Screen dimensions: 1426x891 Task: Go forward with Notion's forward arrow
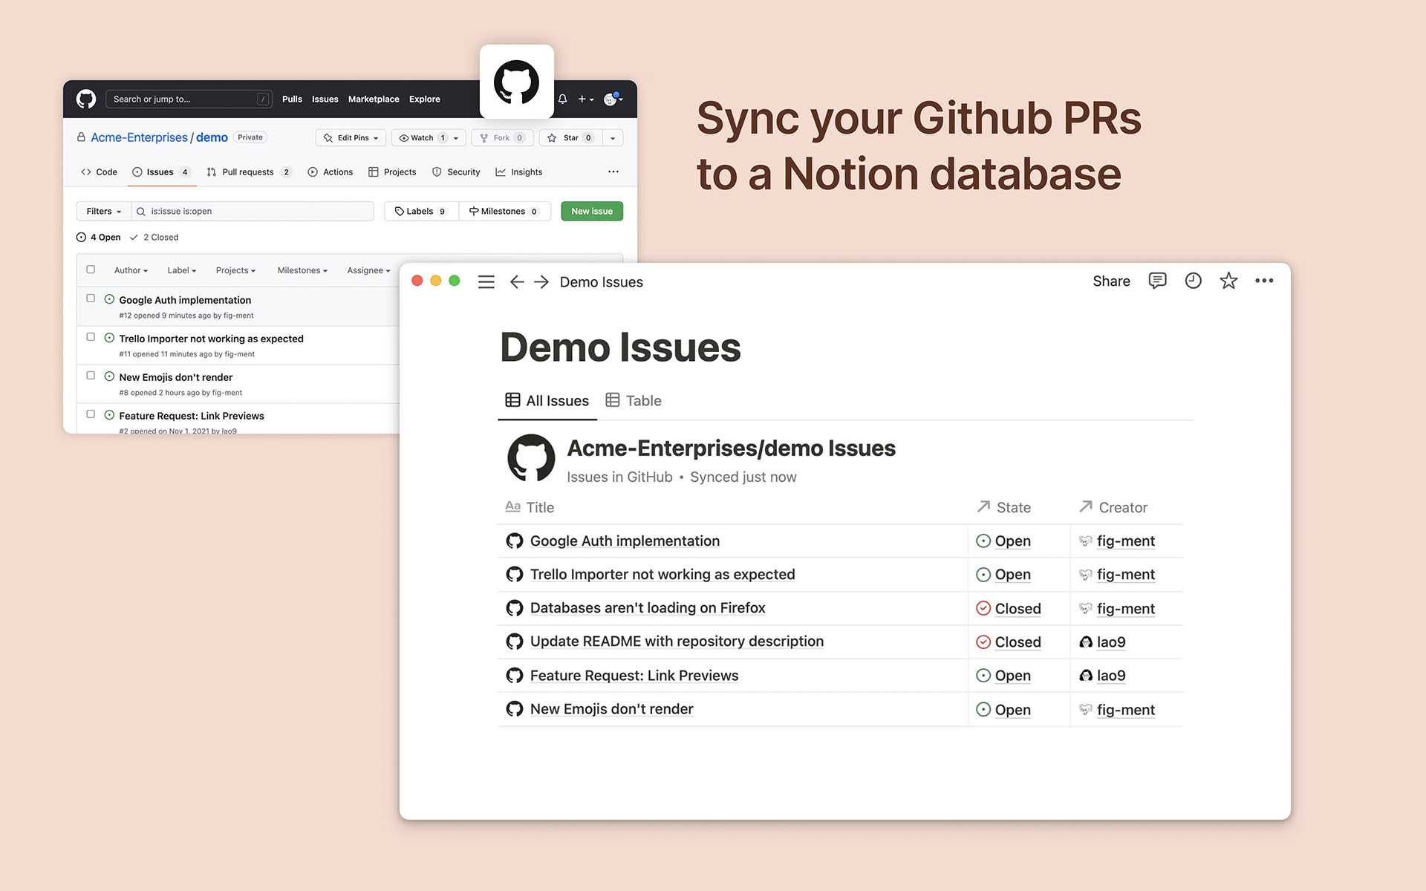click(x=541, y=282)
